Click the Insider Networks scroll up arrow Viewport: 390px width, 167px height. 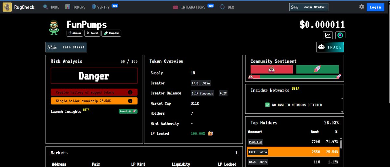[342, 98]
